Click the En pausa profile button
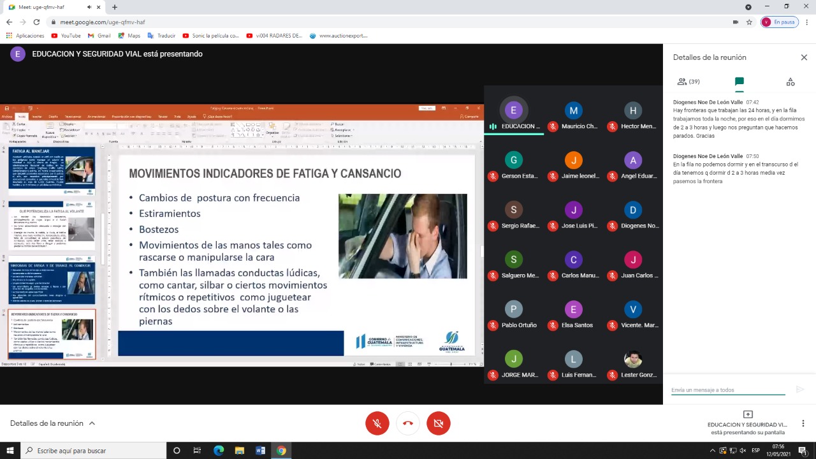Viewport: 816px width, 459px height. [x=778, y=22]
